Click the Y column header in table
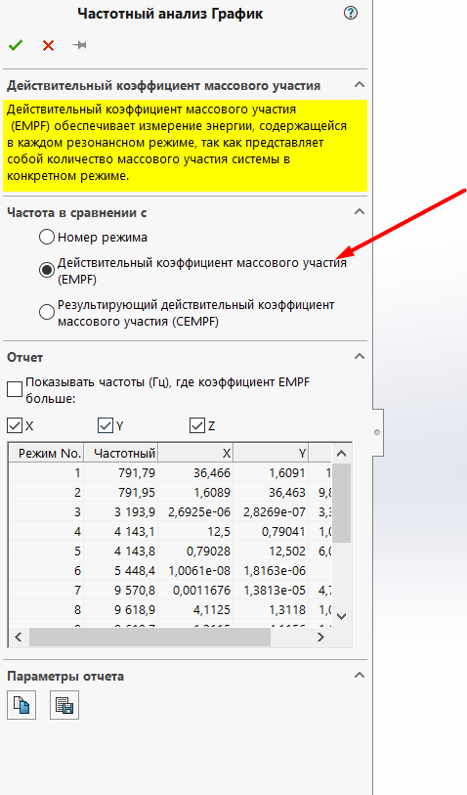 (x=271, y=453)
